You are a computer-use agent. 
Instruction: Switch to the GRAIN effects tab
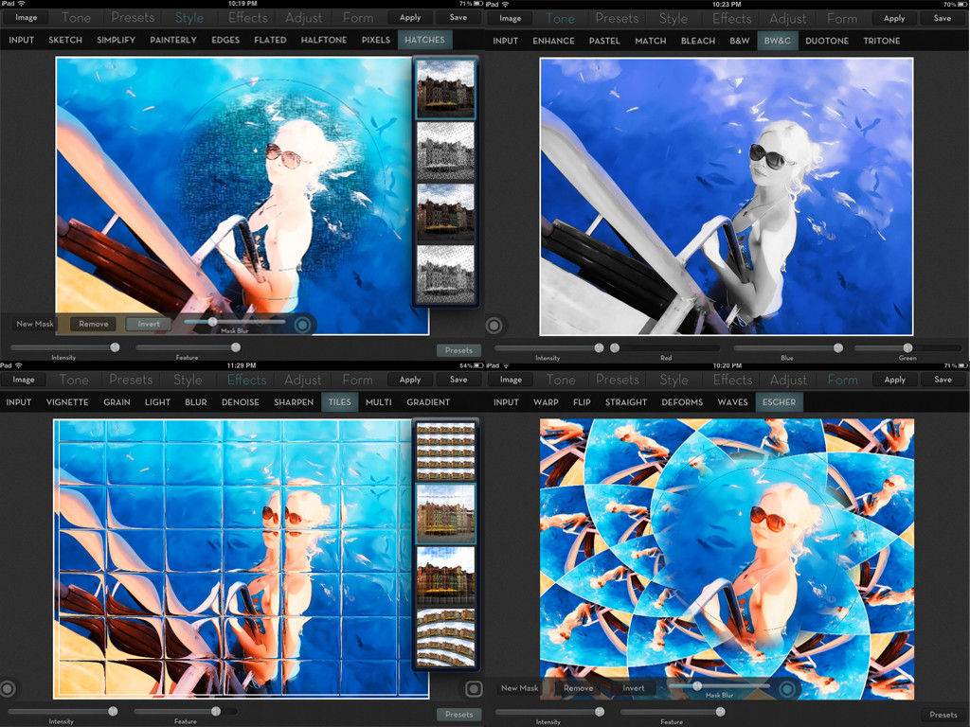(x=117, y=401)
